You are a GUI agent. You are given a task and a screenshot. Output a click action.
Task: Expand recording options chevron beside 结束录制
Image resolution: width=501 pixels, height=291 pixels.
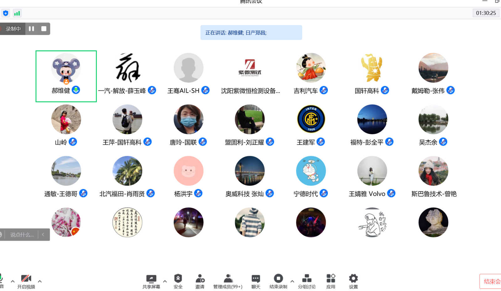coord(292,281)
